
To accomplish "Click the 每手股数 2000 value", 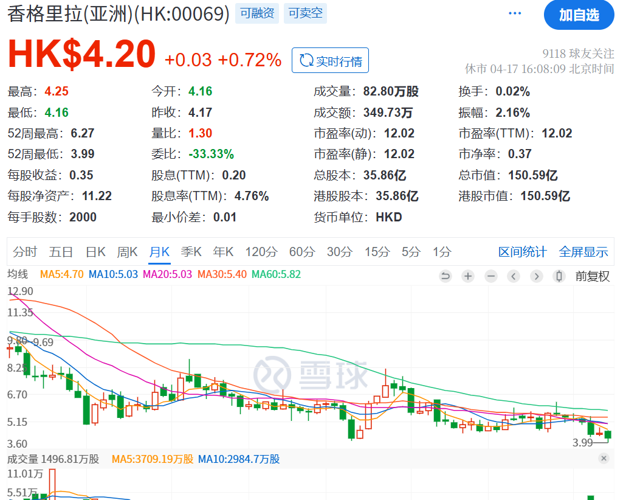I will point(83,217).
